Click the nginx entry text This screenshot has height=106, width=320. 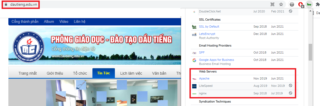coord(203,93)
